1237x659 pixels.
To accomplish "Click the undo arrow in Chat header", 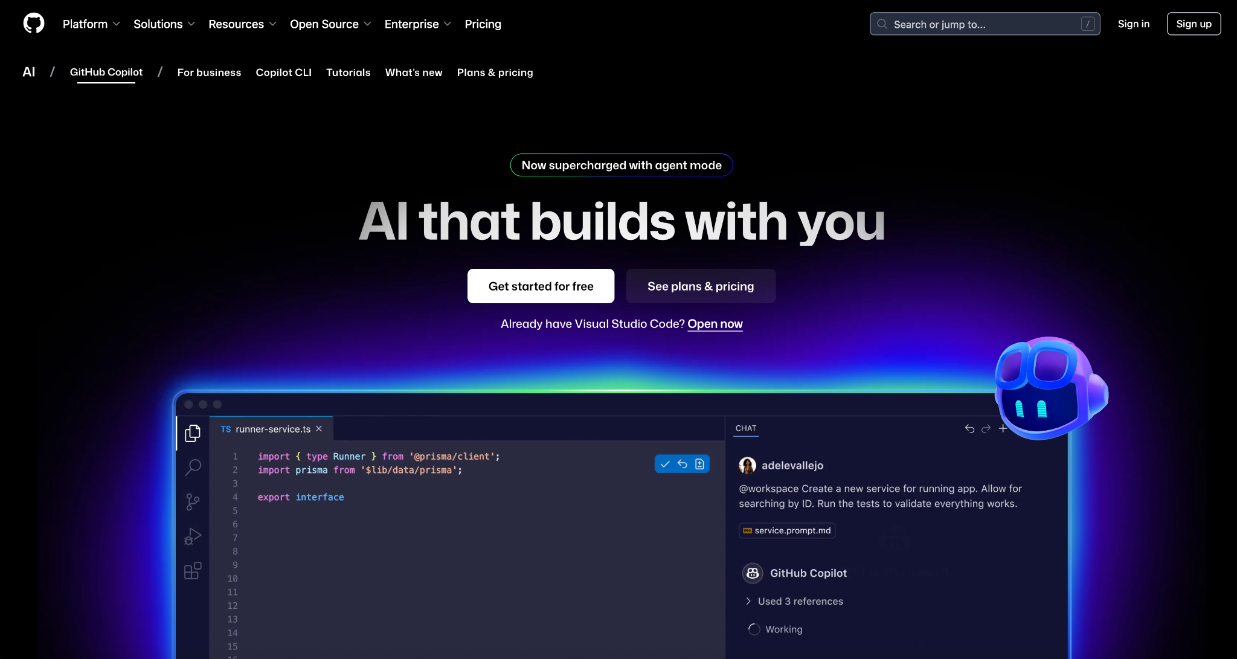I will pos(969,428).
